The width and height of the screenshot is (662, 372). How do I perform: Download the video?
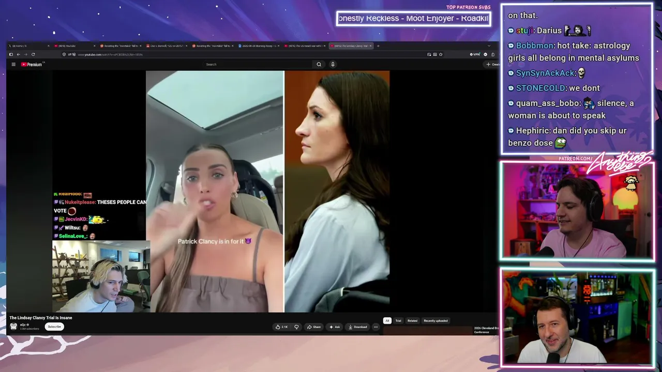click(357, 327)
